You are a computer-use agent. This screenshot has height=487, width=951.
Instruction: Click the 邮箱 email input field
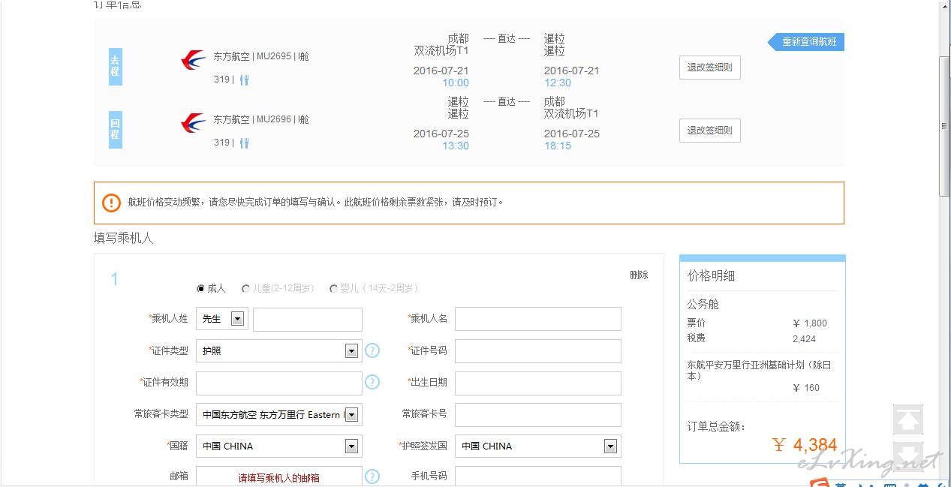tap(278, 476)
